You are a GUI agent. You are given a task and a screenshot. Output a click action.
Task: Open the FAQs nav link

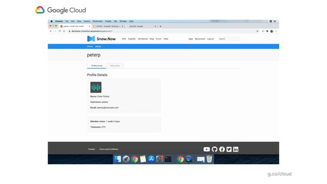(166, 39)
